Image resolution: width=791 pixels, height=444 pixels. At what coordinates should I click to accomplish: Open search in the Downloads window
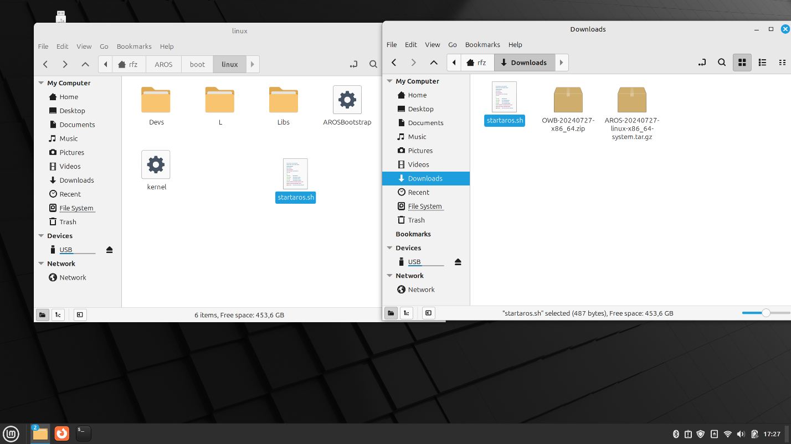[722, 63]
